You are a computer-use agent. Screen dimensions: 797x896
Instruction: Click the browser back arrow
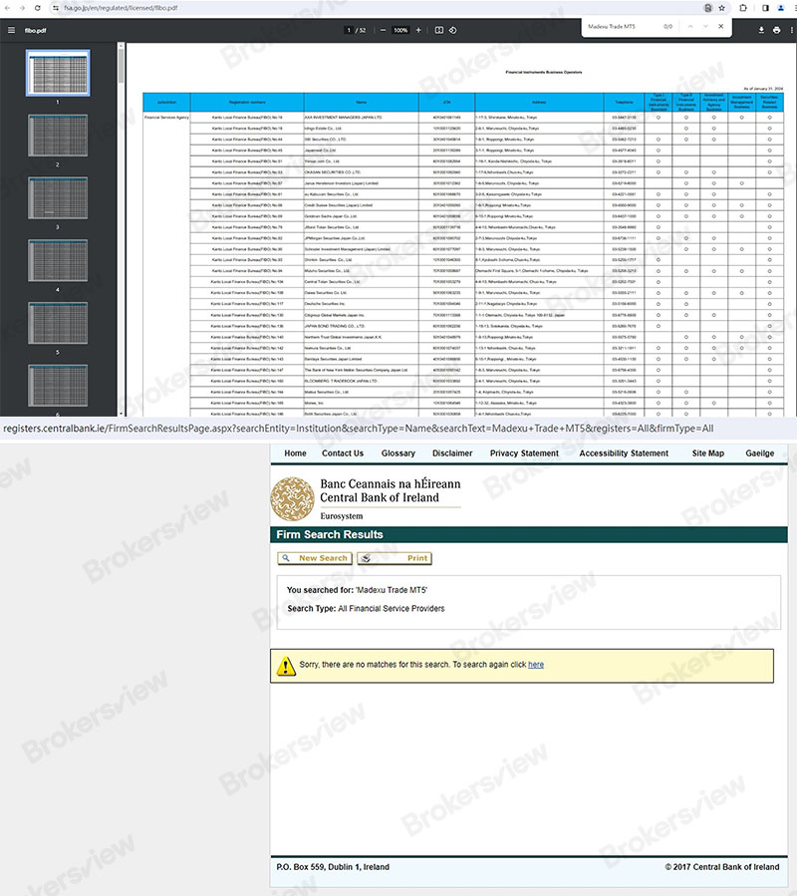pos(7,8)
